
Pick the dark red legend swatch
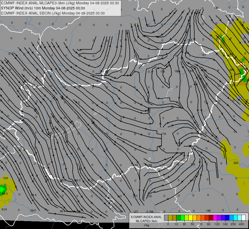click(x=211, y=218)
